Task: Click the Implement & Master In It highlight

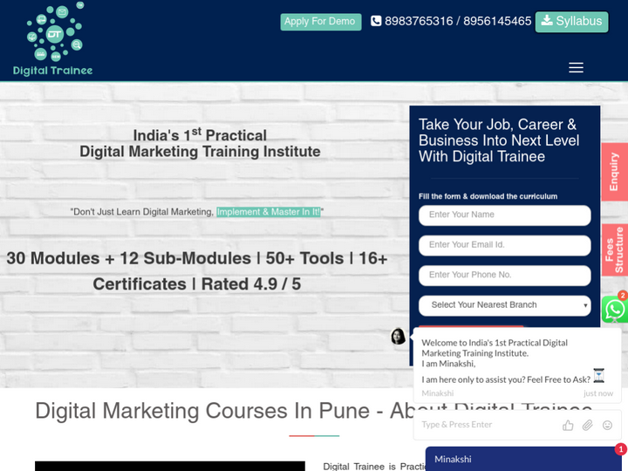Action: [268, 212]
